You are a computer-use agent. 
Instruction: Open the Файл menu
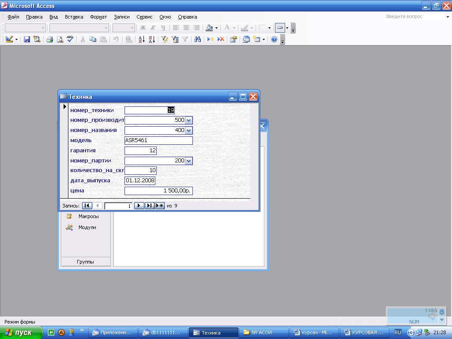click(13, 17)
